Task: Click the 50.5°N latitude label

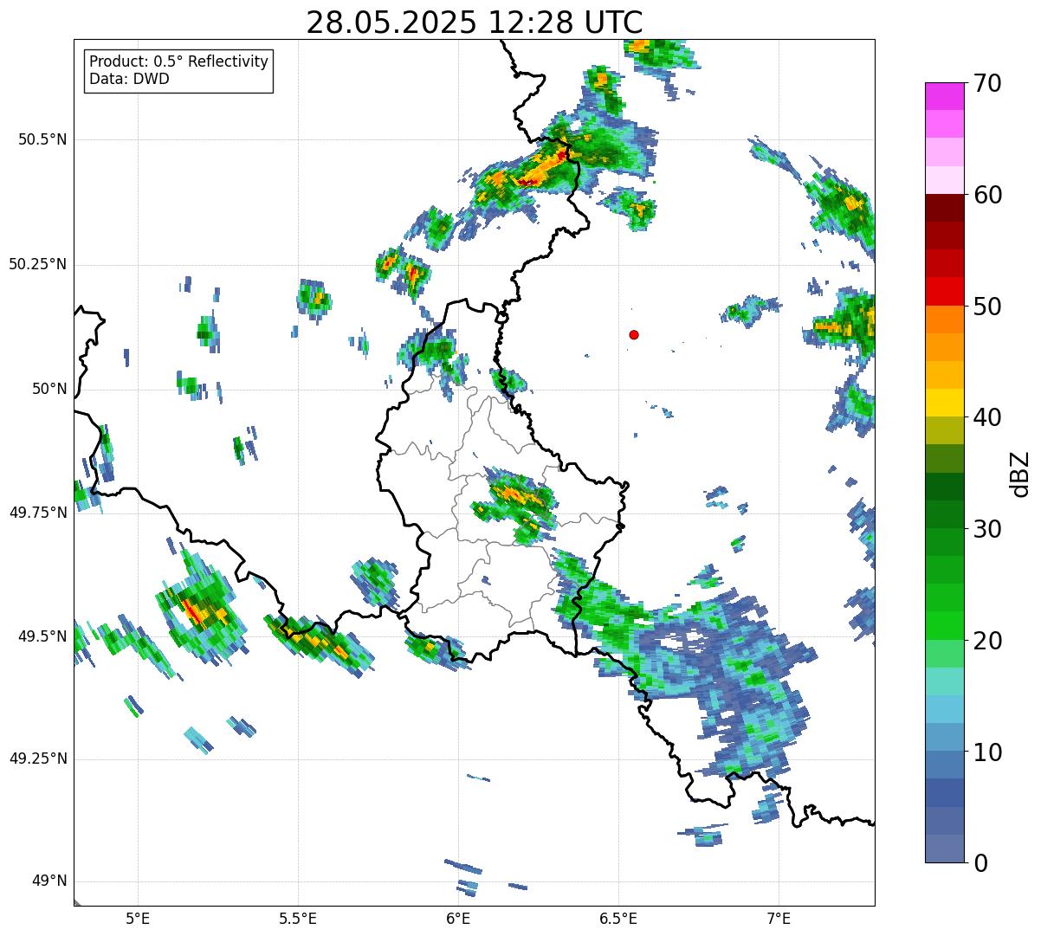Action: coord(42,139)
